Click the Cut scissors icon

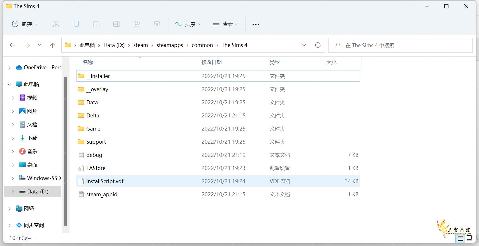point(56,24)
